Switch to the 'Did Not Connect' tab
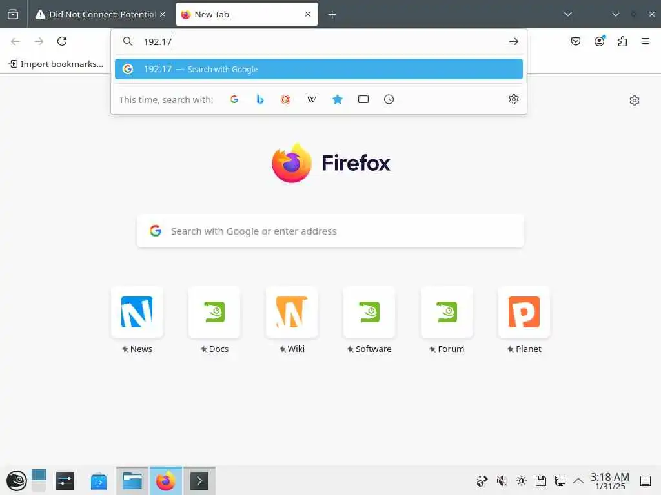This screenshot has height=495, width=661. (x=100, y=14)
